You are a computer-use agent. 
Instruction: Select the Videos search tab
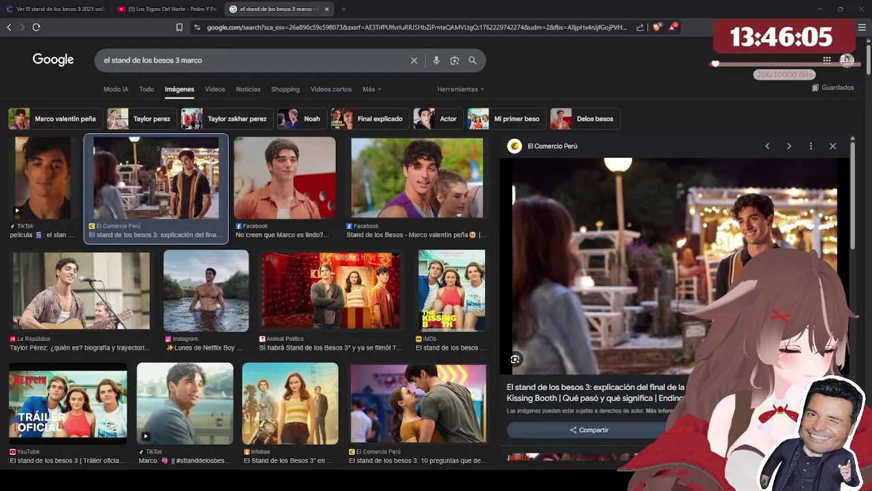pos(215,89)
